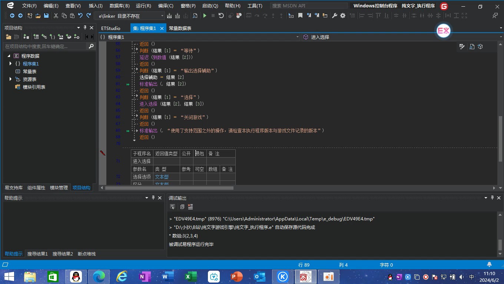The width and height of the screenshot is (504, 284).
Task: Click search magnifier in project structure panel
Action: coord(91,46)
